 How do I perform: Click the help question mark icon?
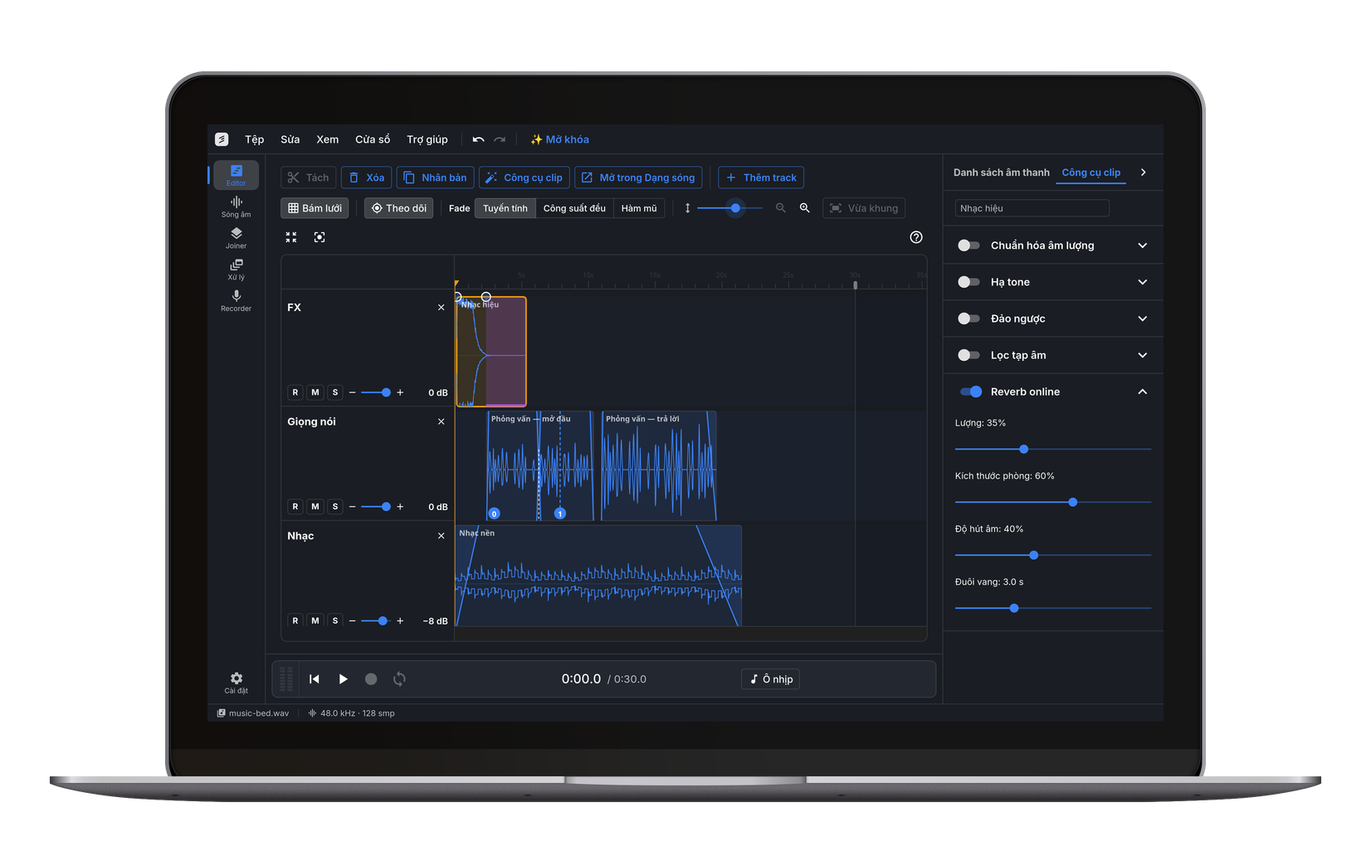916,237
